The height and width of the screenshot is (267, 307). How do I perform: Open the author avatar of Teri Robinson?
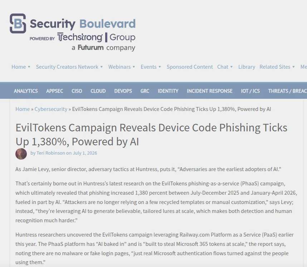tap(21, 154)
